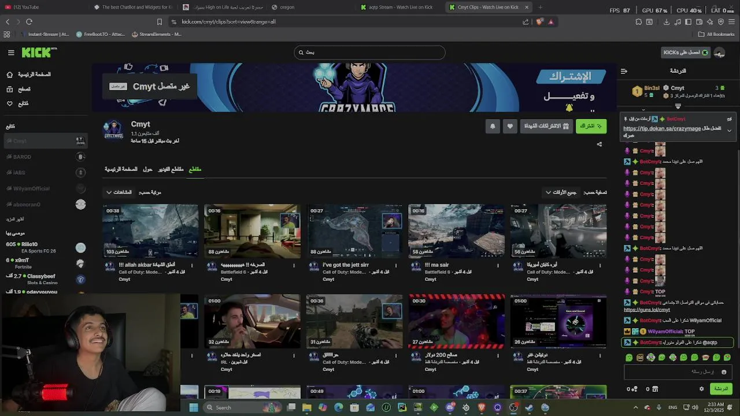Open options menu for 'allah akbar' clip

(x=192, y=266)
